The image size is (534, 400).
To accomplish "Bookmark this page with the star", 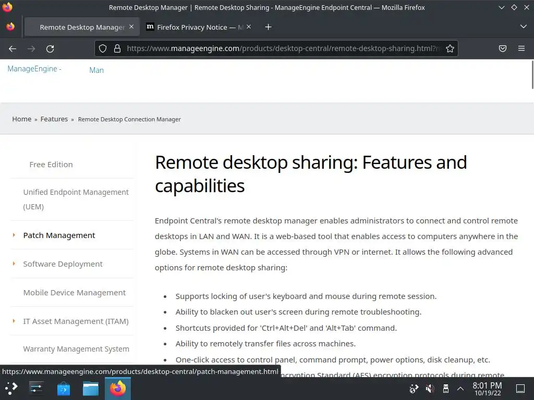I will (x=450, y=48).
